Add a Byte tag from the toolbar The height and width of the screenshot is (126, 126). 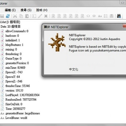[x=53, y=16]
